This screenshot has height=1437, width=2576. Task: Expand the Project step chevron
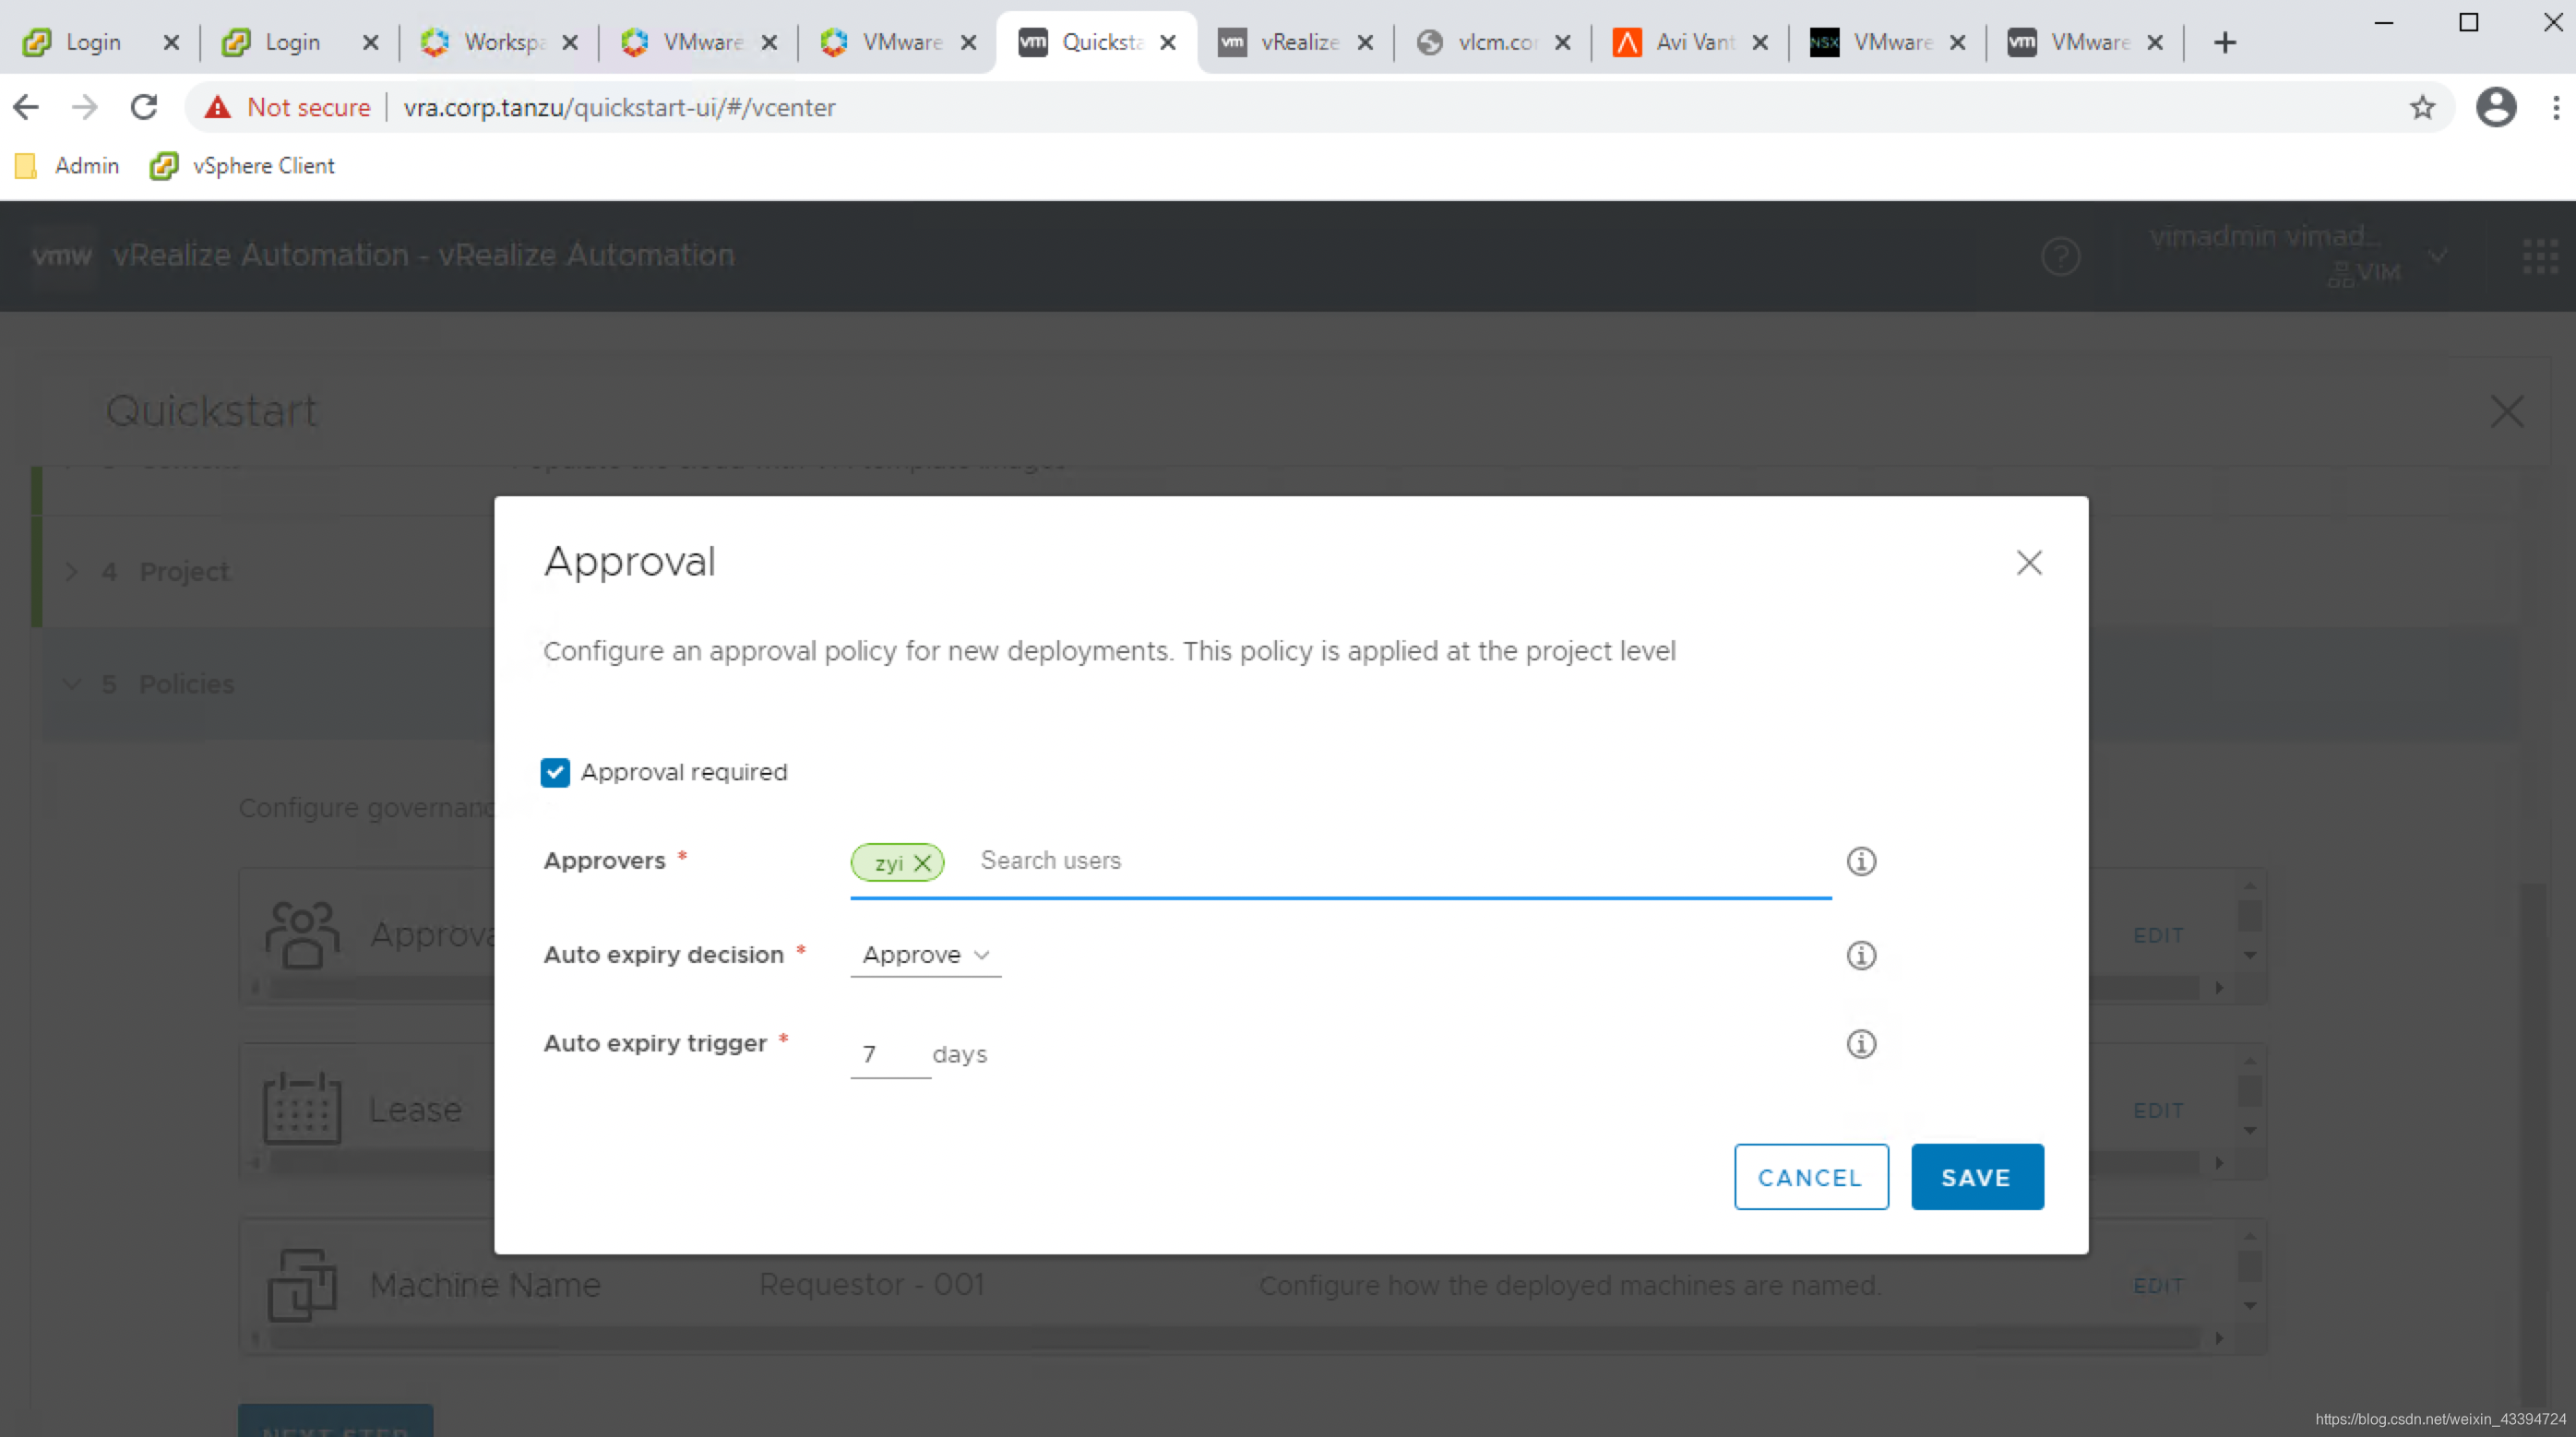(x=71, y=572)
